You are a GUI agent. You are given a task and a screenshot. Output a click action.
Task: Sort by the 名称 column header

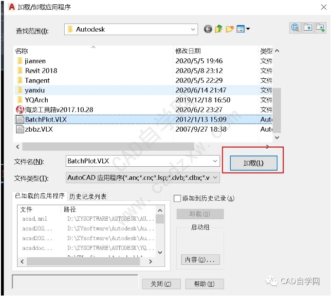(x=93, y=51)
